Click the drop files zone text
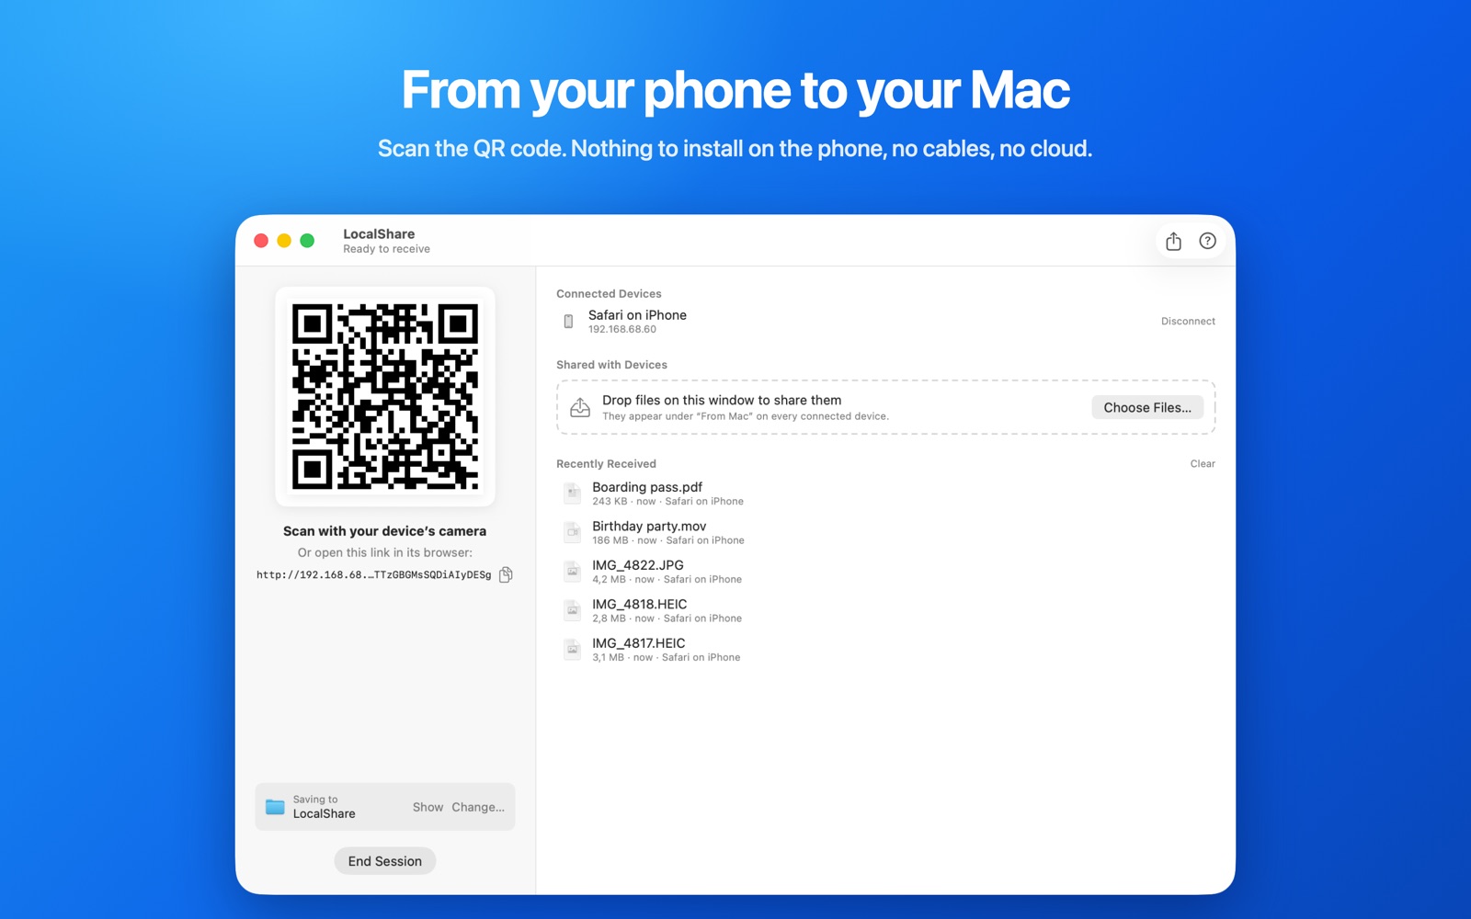 click(722, 400)
